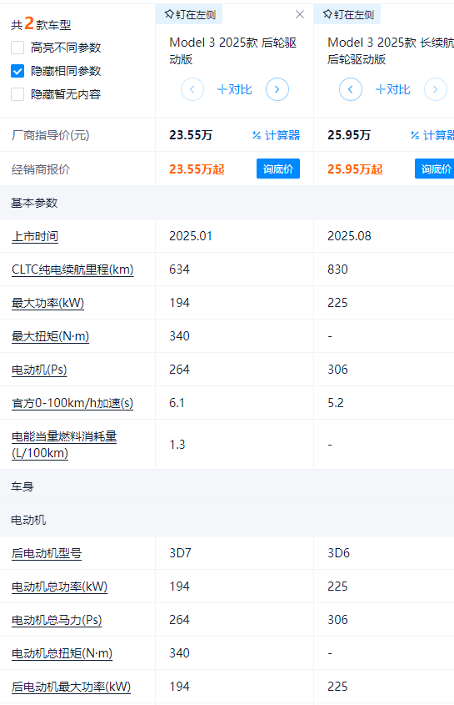Open the 电动机总马力(Ps) parameter link
The height and width of the screenshot is (705, 454).
coord(57,620)
